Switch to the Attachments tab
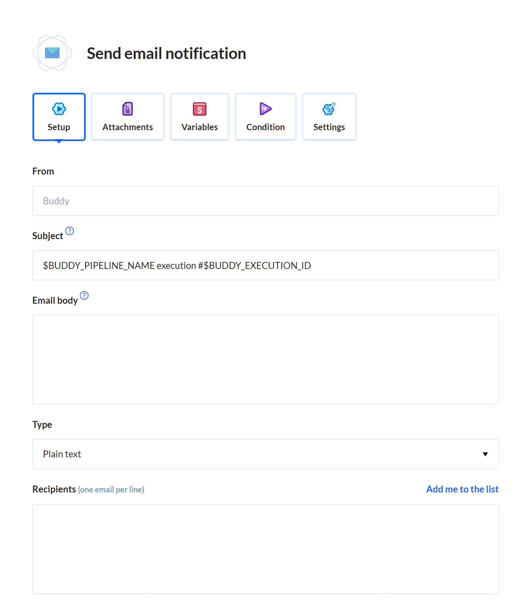Viewport: 532px width, 616px height. click(x=127, y=117)
